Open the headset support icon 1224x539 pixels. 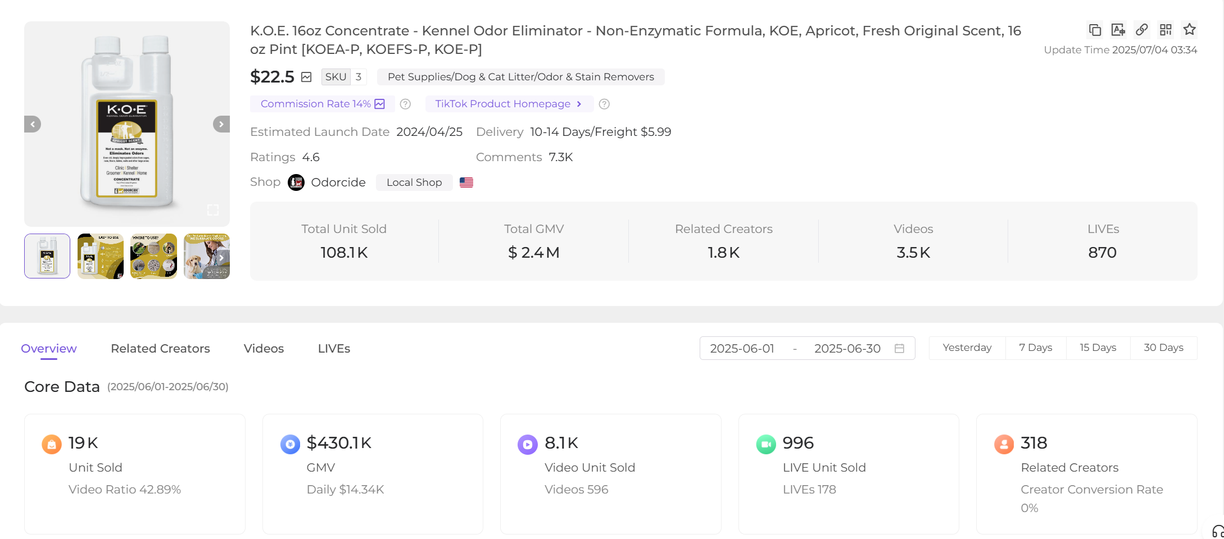(x=1217, y=531)
